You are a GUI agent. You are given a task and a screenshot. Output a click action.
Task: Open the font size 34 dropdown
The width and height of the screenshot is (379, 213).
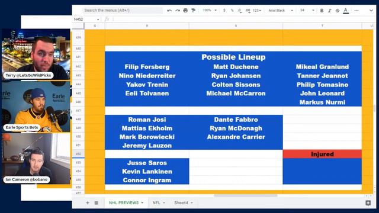[307, 11]
